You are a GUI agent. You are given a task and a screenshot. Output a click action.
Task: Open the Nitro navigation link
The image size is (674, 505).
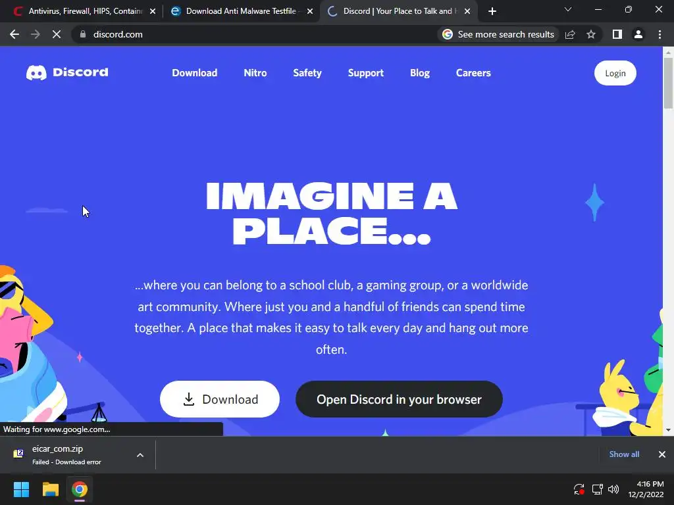(255, 73)
